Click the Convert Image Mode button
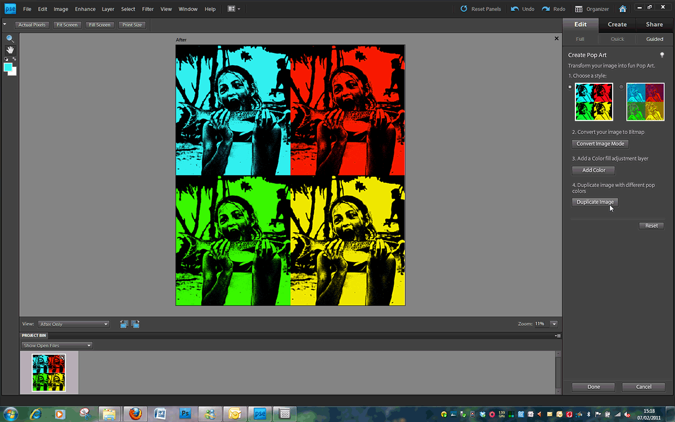The image size is (675, 422). coord(600,144)
